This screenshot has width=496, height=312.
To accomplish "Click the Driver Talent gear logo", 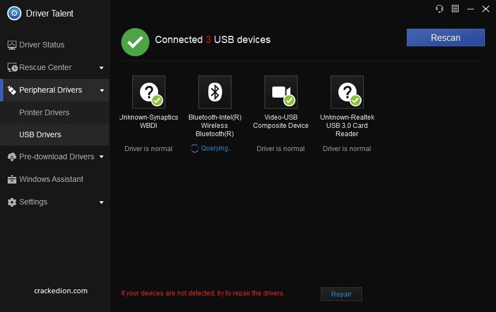I will point(14,13).
